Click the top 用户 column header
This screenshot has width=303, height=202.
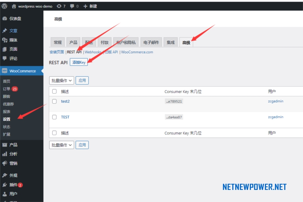(x=272, y=91)
